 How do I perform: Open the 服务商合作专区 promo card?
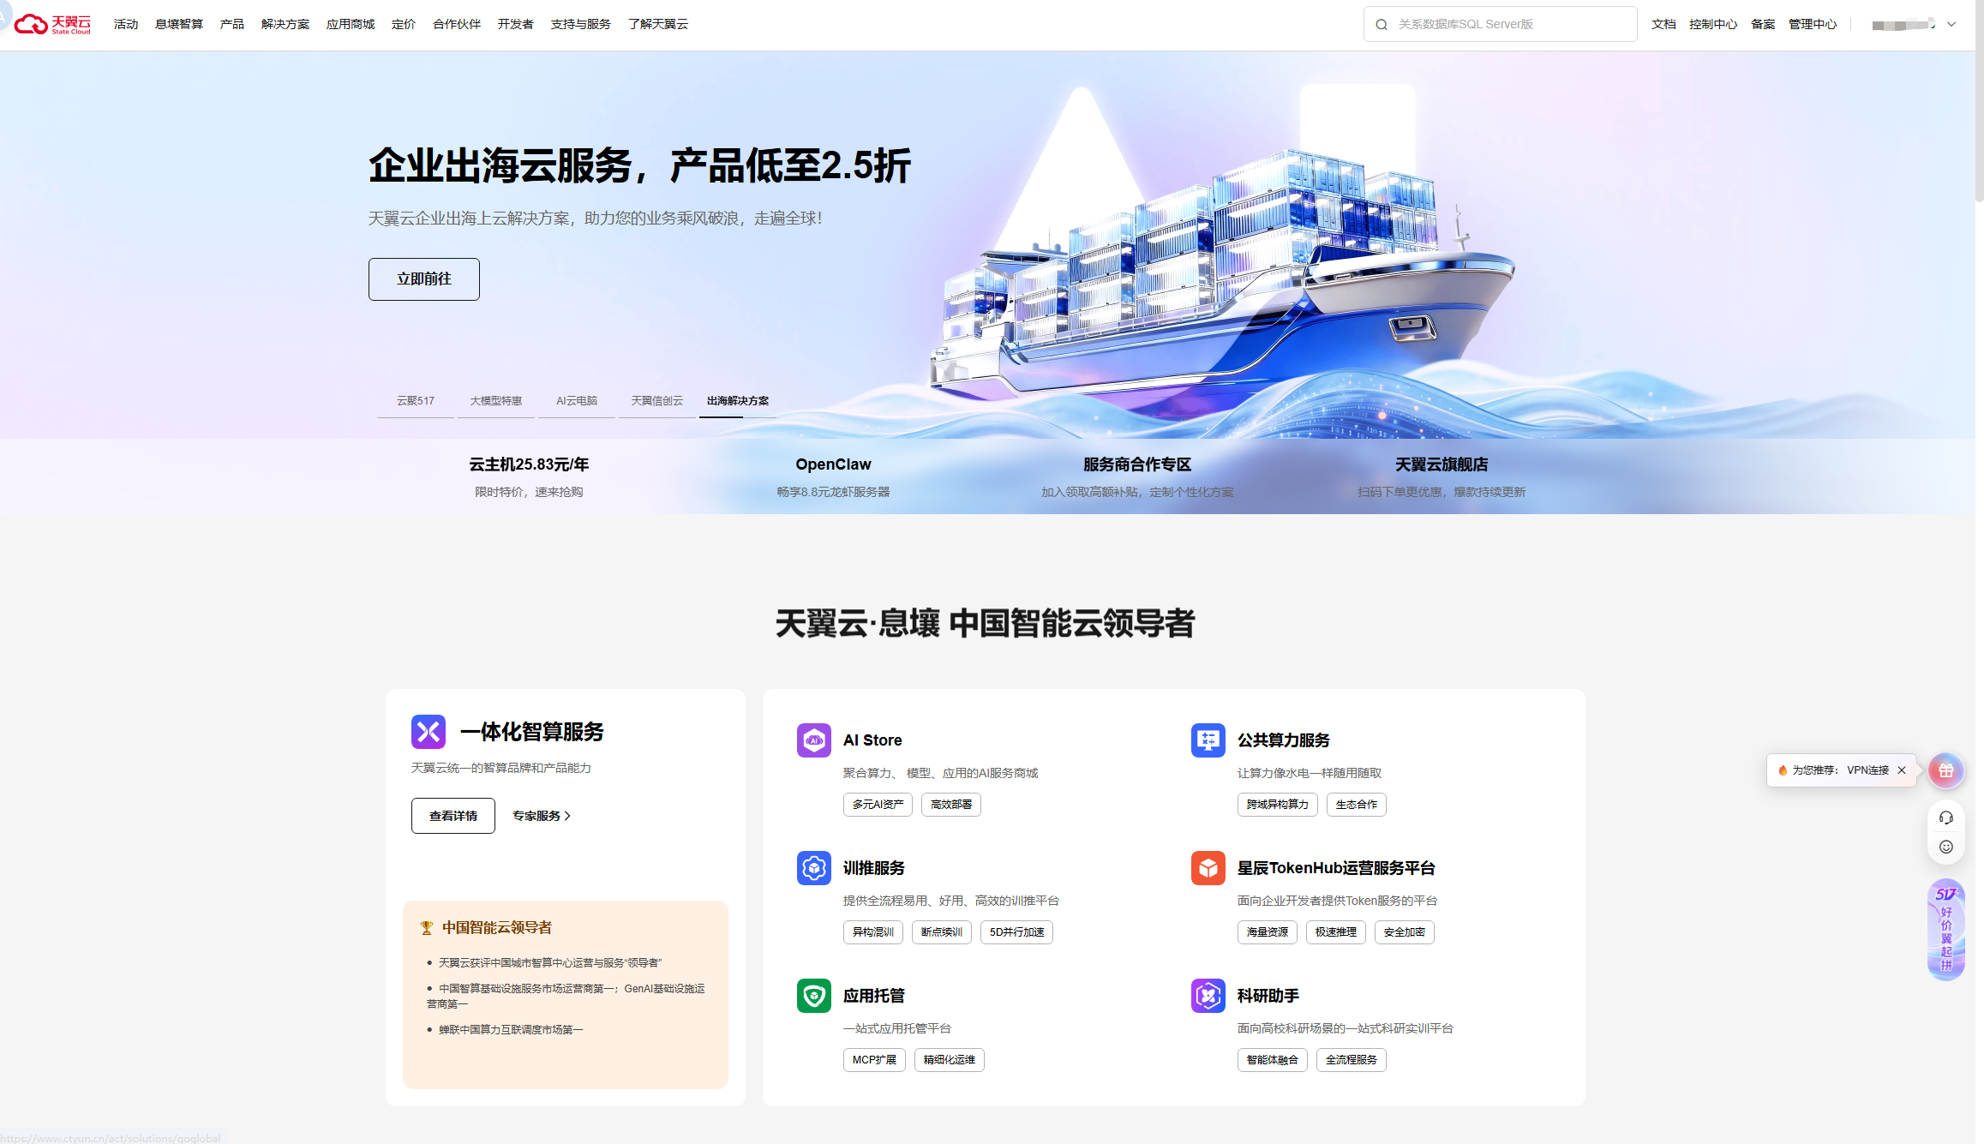[x=1137, y=476]
